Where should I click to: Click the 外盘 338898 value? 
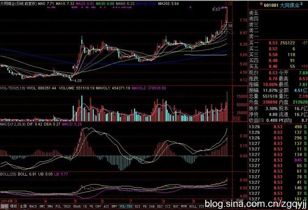270,102
